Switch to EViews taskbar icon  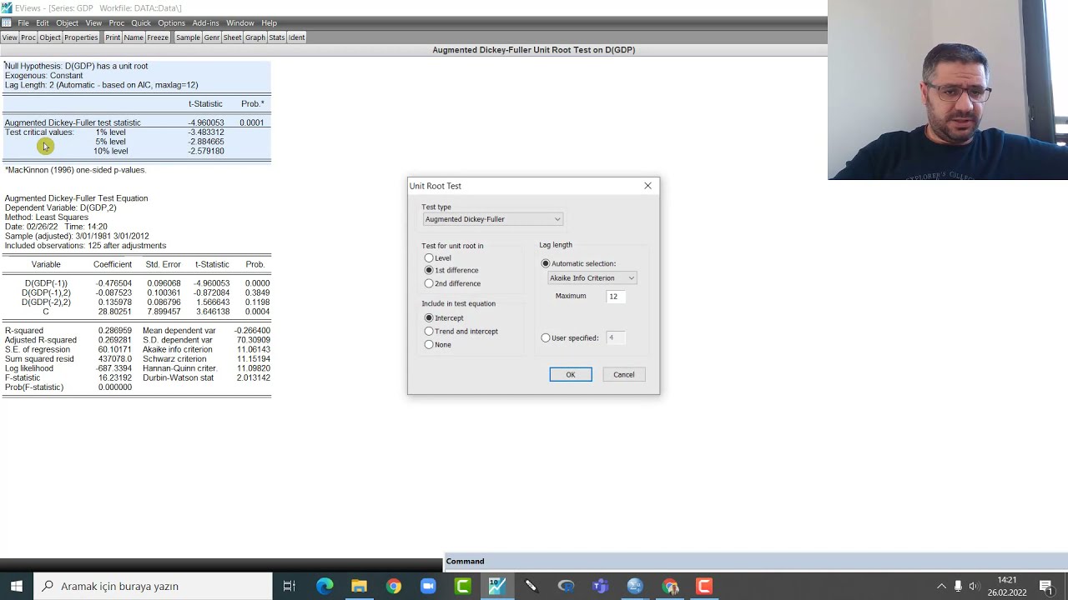click(496, 586)
